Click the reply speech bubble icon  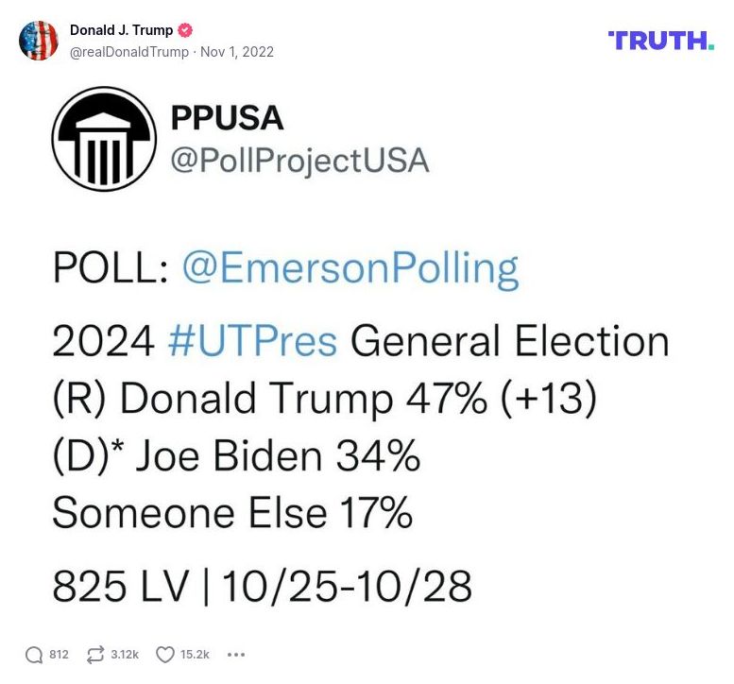click(x=34, y=655)
